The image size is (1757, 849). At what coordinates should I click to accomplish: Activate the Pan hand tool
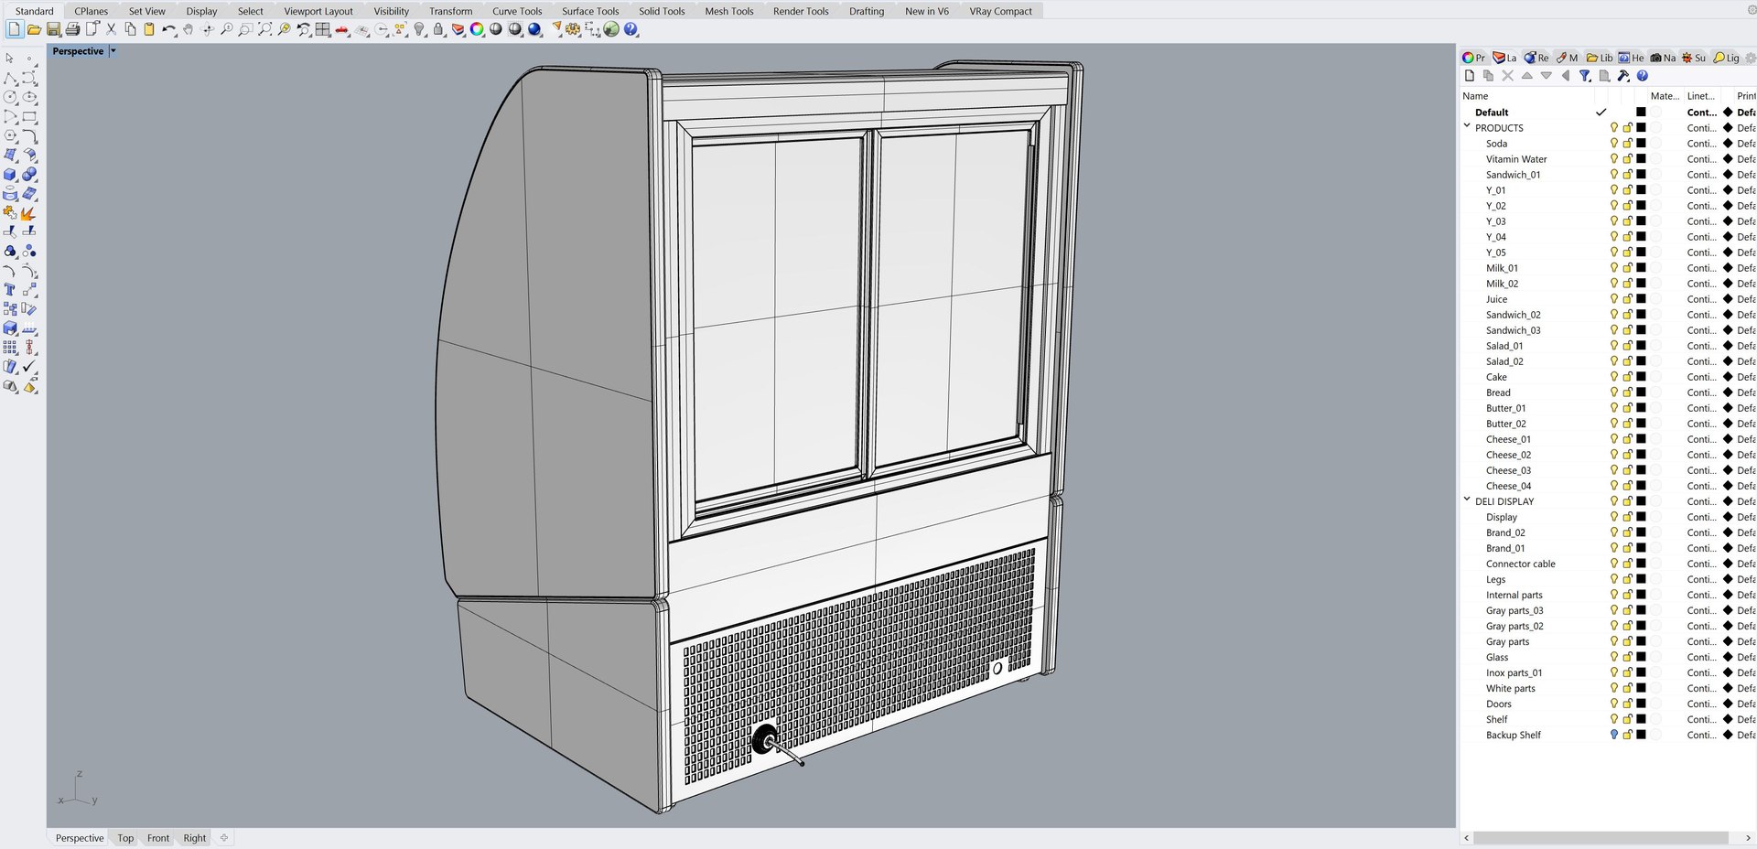[x=188, y=29]
